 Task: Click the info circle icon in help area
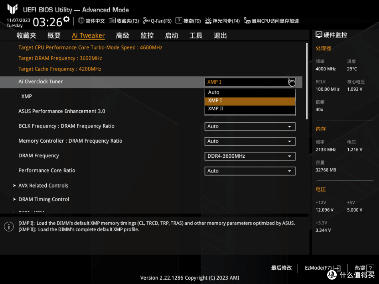coord(9,227)
